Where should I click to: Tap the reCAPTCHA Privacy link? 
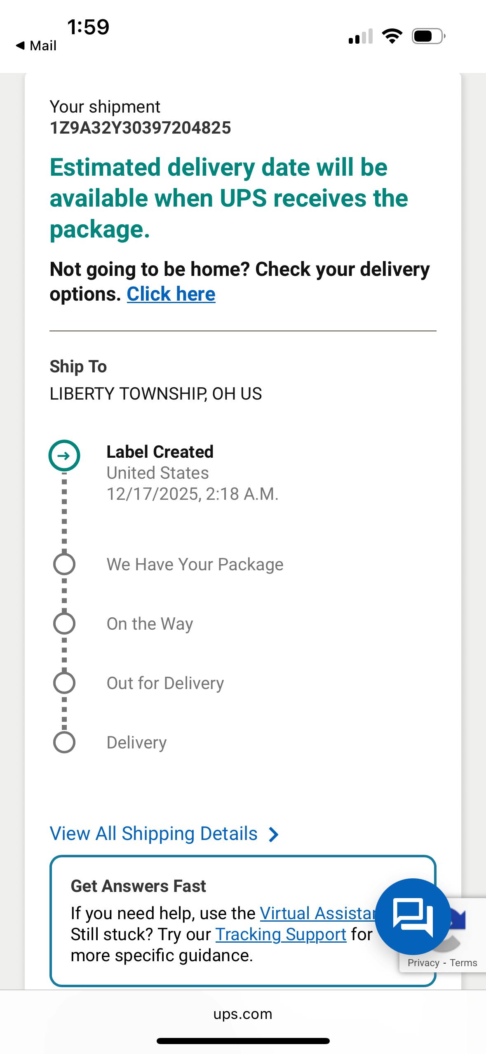423,963
